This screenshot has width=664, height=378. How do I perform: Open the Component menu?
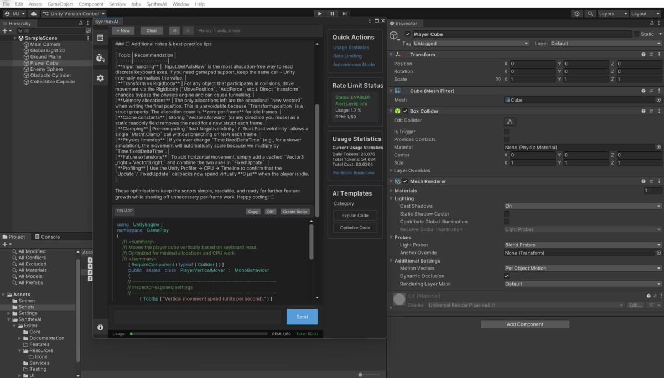coord(91,4)
